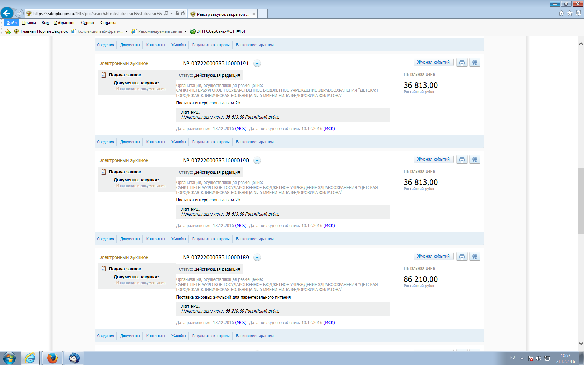
Task: Click the address bar URL field
Action: tap(97, 14)
